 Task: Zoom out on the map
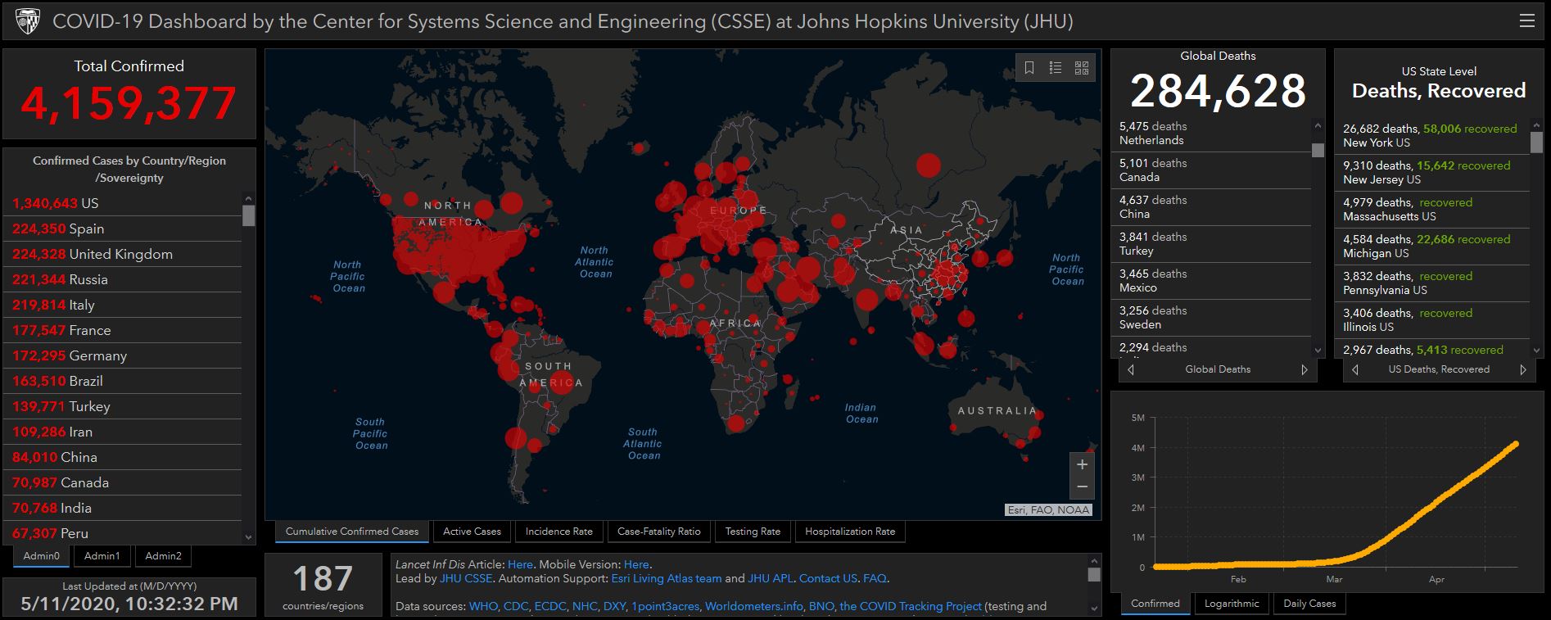(x=1082, y=487)
